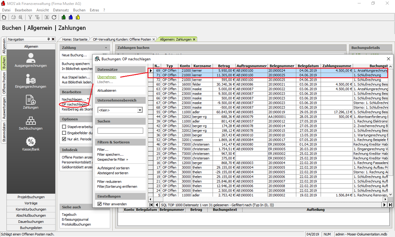This screenshot has height=237, width=395.
Task: Open the Unternehmensbereich dropdown
Action: pos(140,110)
